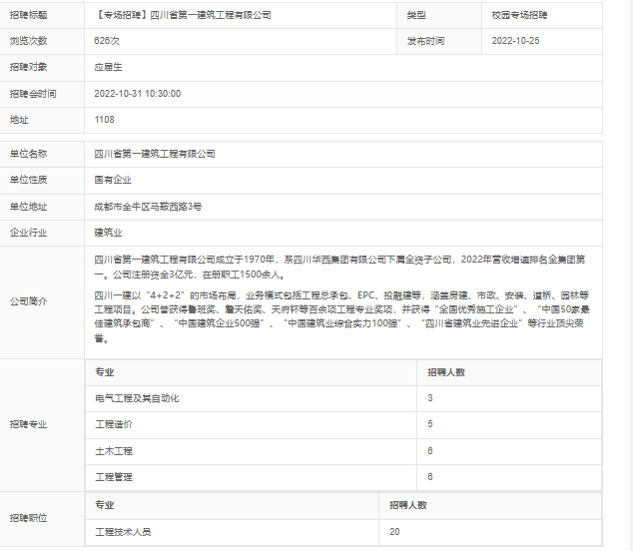Select the 校园专场招聘 type value
Screen dimensions: 633x551
(519, 15)
